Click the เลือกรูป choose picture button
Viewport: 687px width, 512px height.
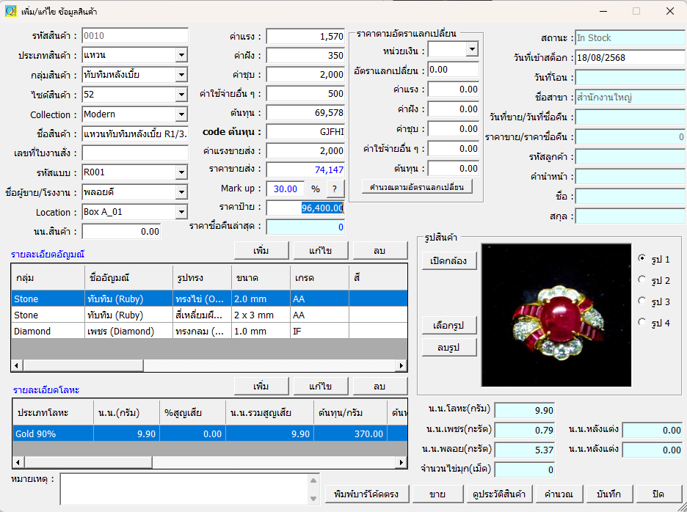(449, 325)
